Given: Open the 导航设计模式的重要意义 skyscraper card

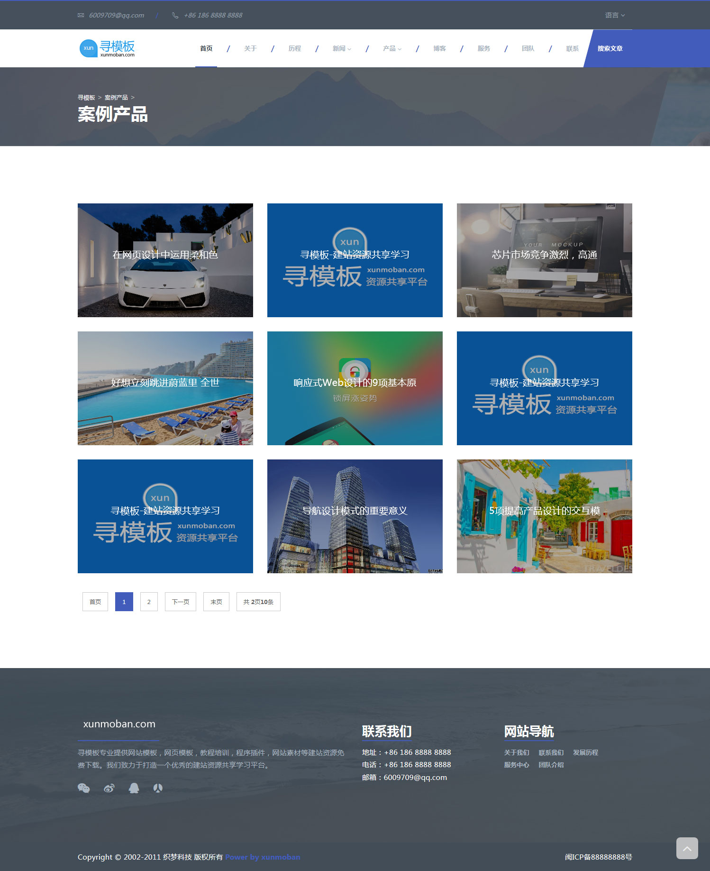Looking at the screenshot, I should point(355,516).
